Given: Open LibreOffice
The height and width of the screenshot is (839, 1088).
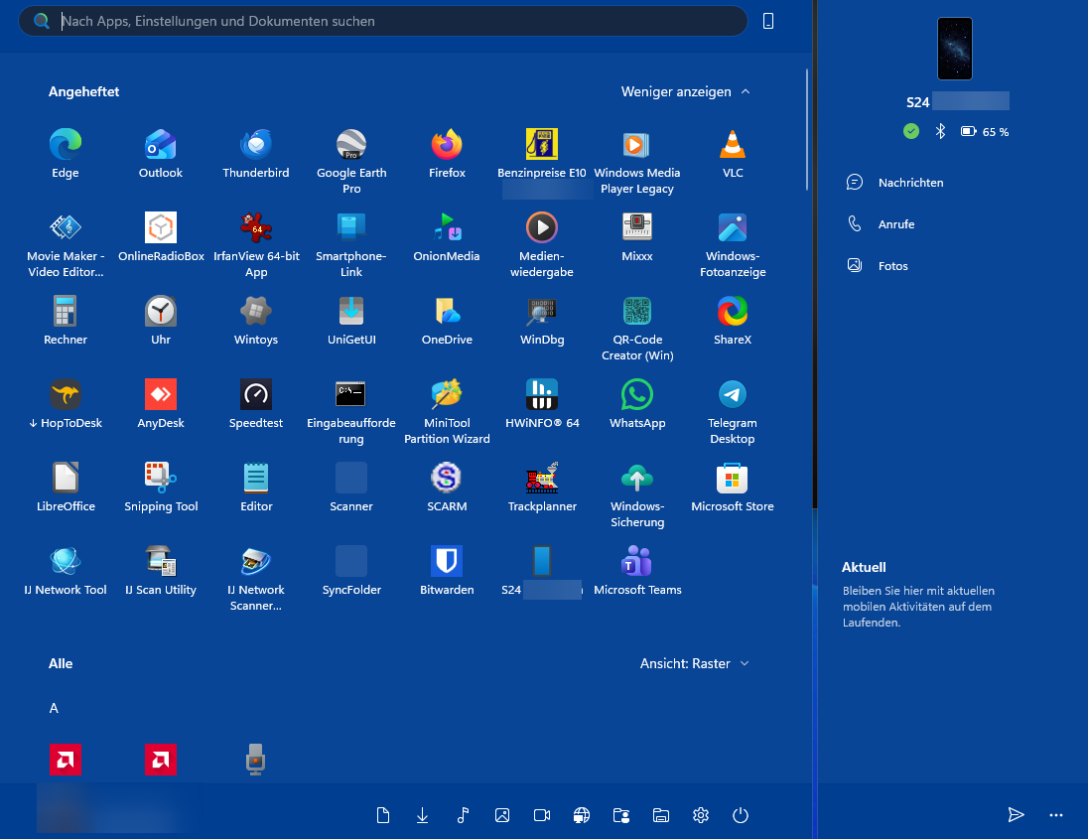Looking at the screenshot, I should 66,488.
